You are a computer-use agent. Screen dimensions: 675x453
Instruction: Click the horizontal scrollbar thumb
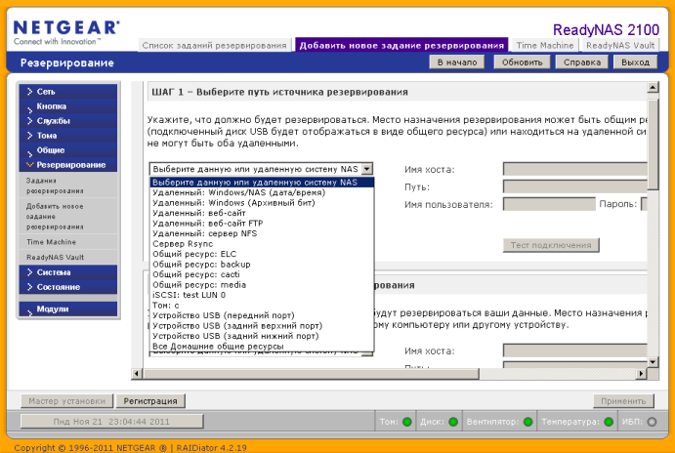[x=311, y=373]
